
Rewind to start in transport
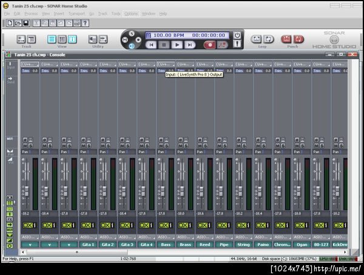pyautogui.click(x=151, y=45)
